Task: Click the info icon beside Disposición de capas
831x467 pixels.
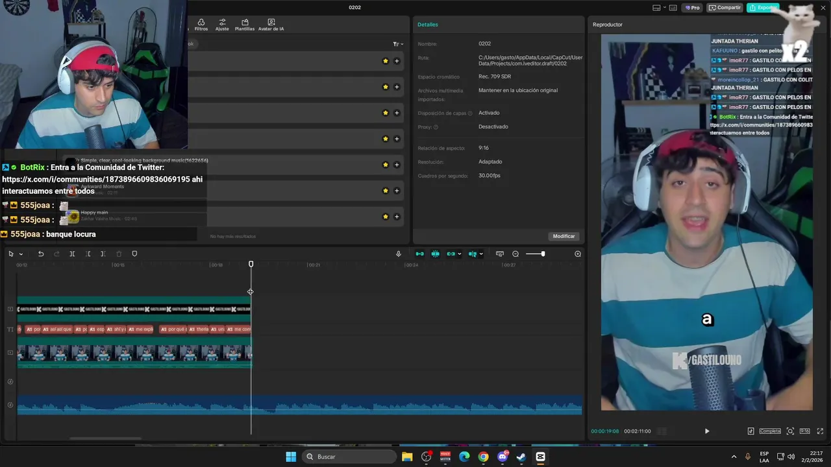Action: coord(469,114)
